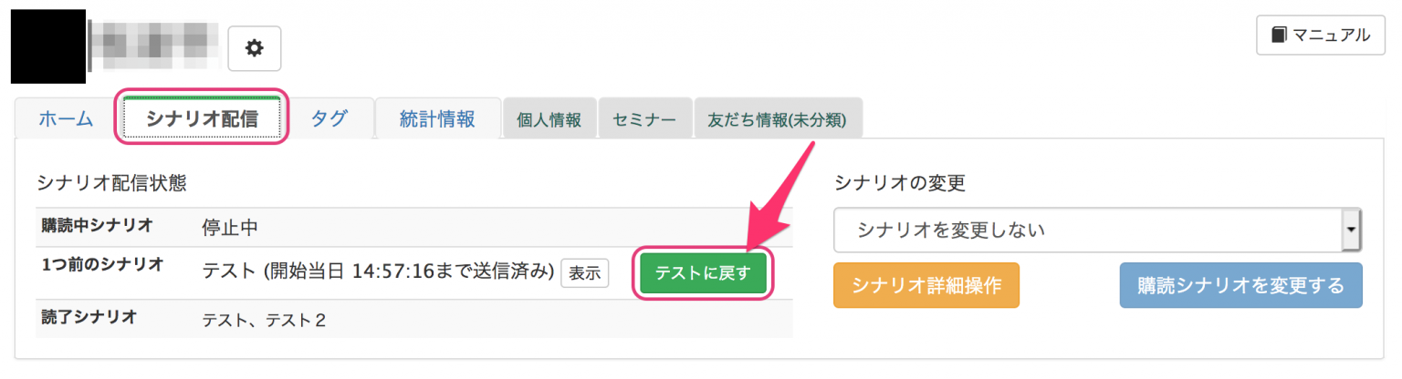The height and width of the screenshot is (379, 1402).
Task: Click the テスト、テスト２ completed scenarios text
Action: (264, 319)
